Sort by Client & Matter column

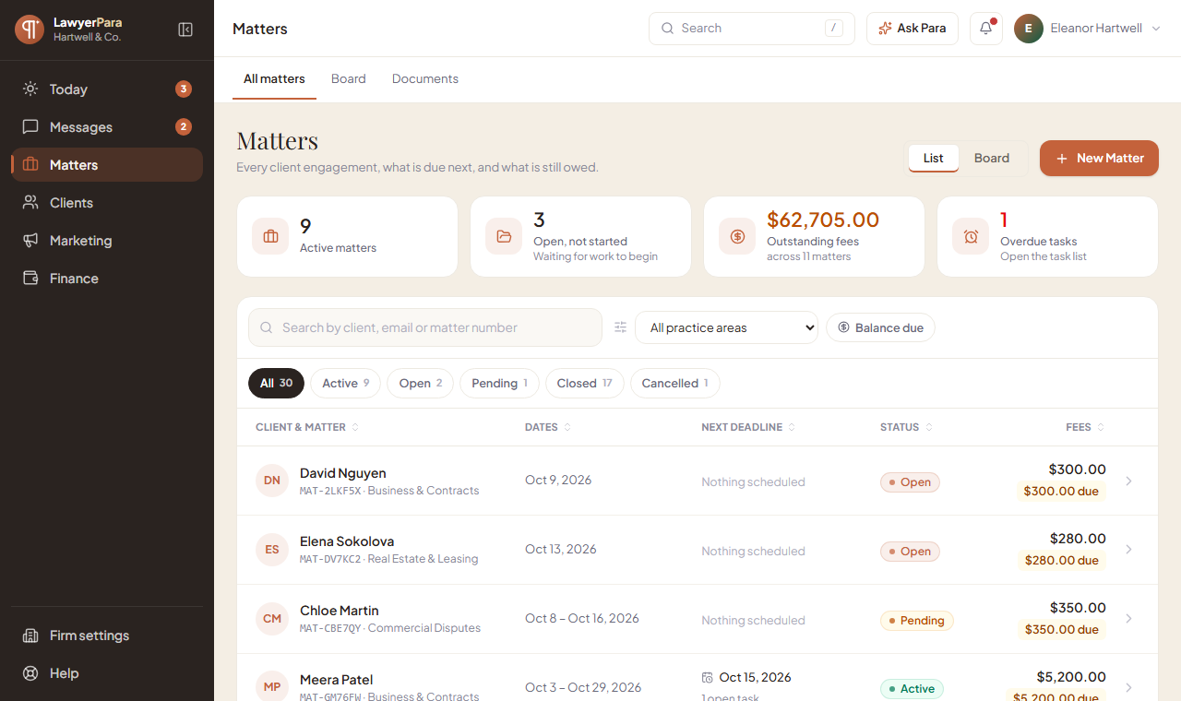[307, 427]
